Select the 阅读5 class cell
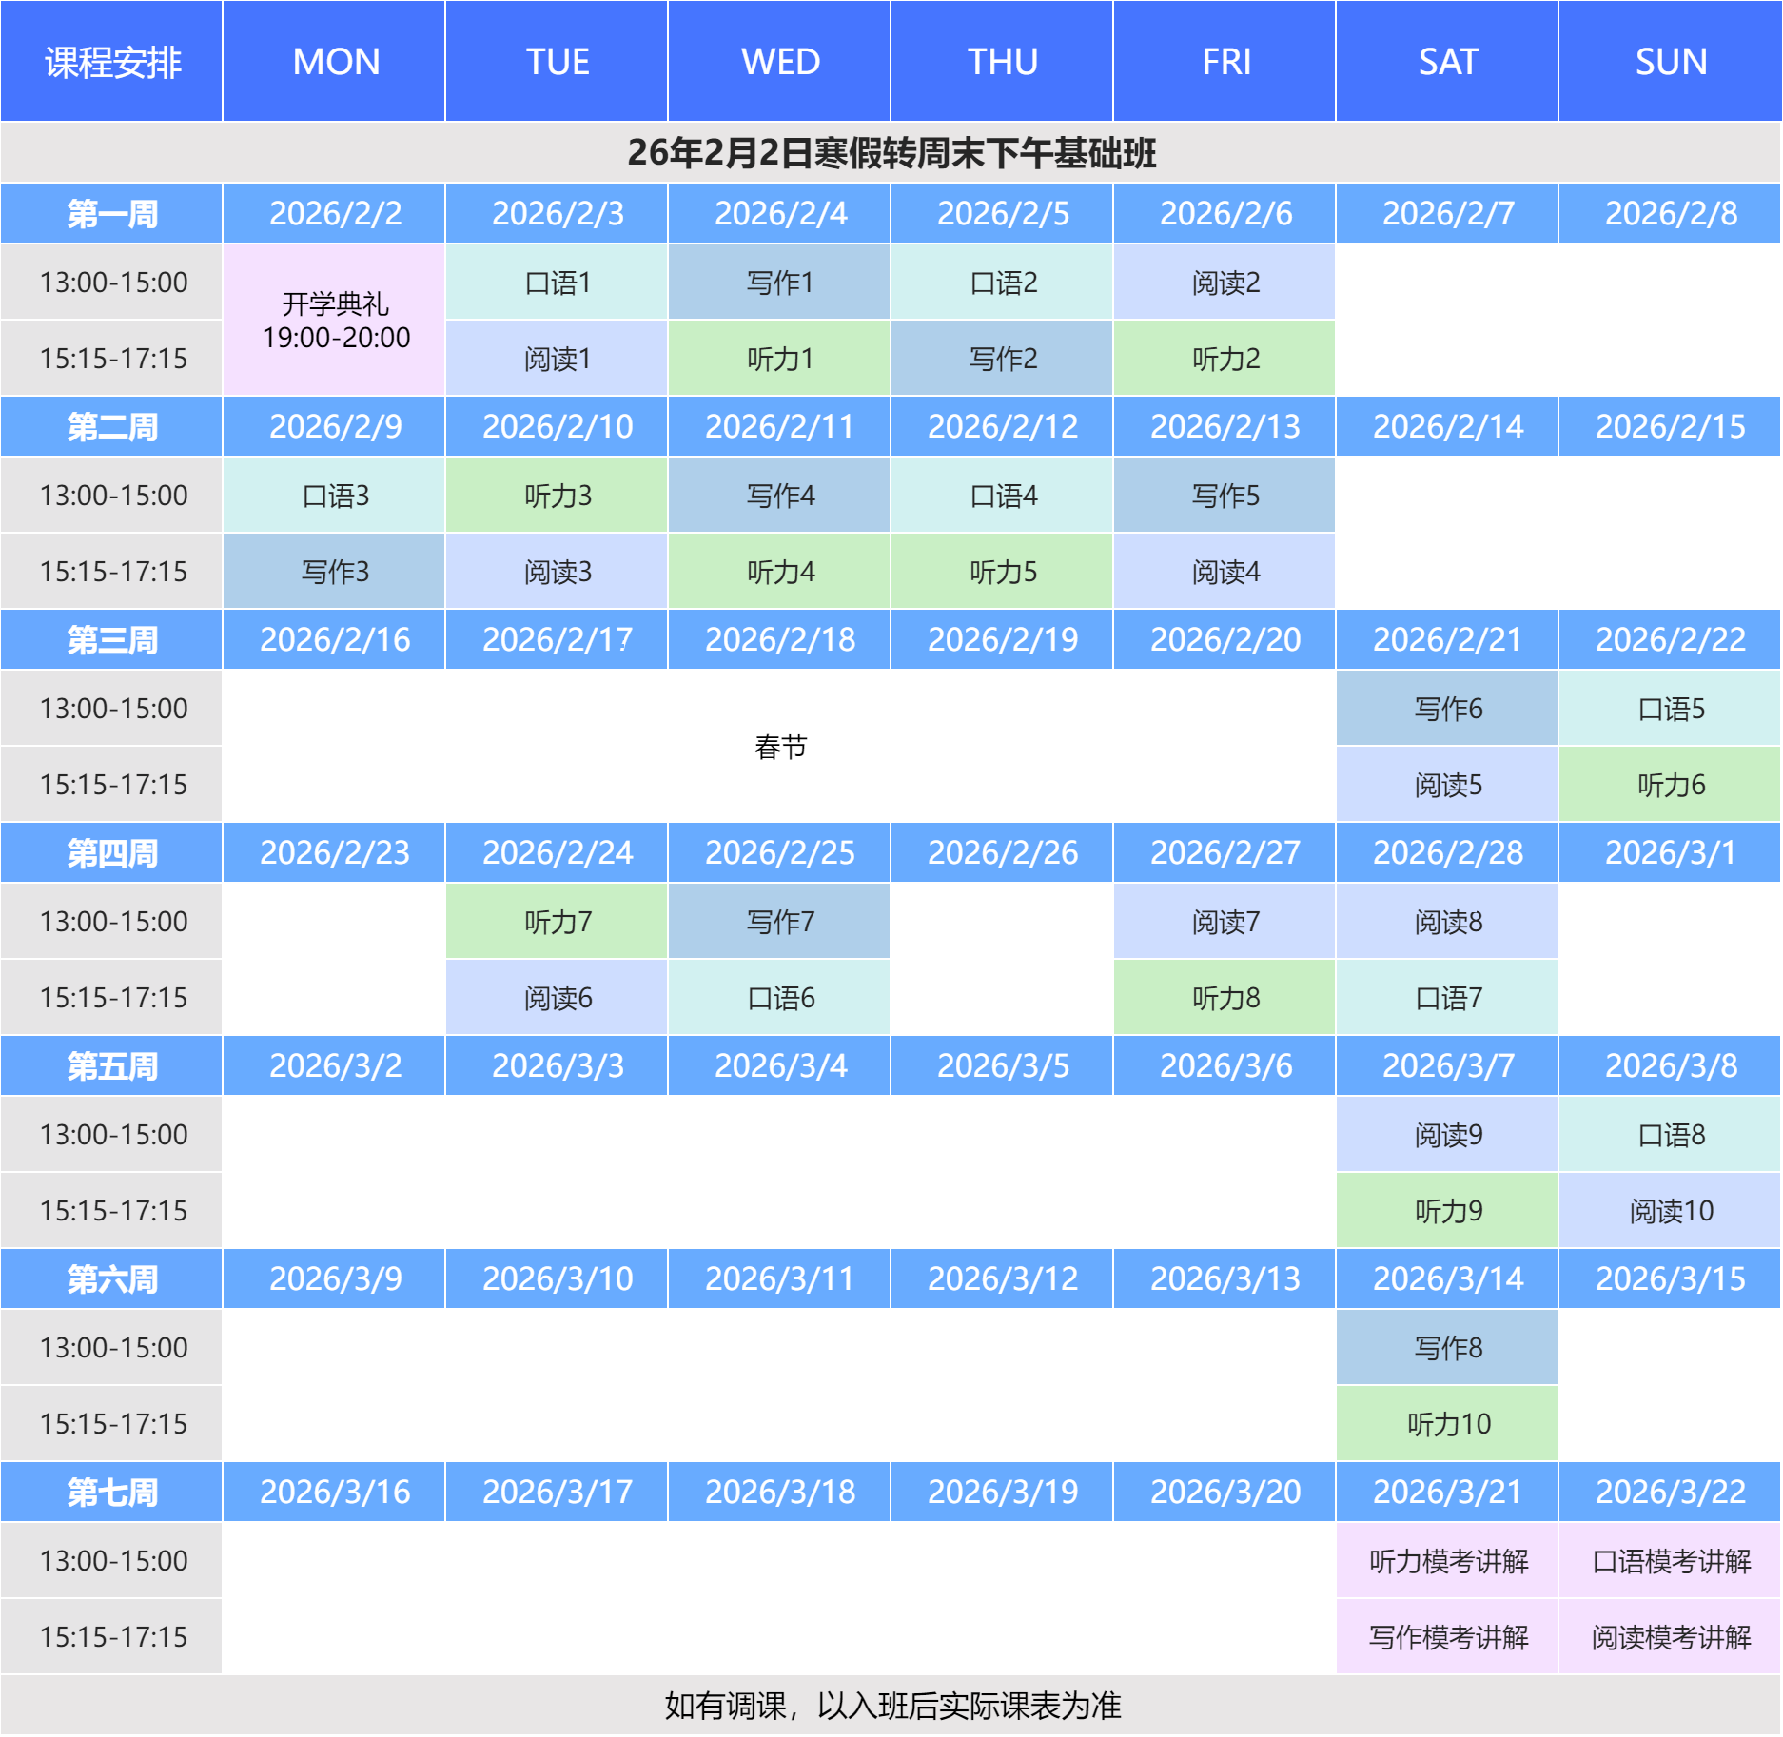The image size is (1783, 1737). coord(1447,785)
